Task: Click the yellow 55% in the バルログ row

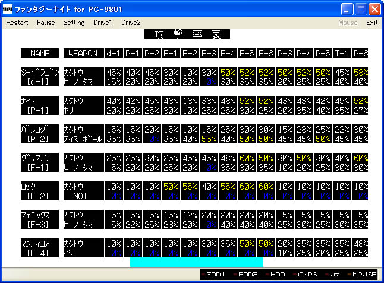Action: coord(209,139)
